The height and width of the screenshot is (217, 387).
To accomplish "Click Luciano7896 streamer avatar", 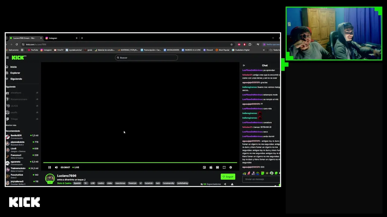I will tap(50, 178).
